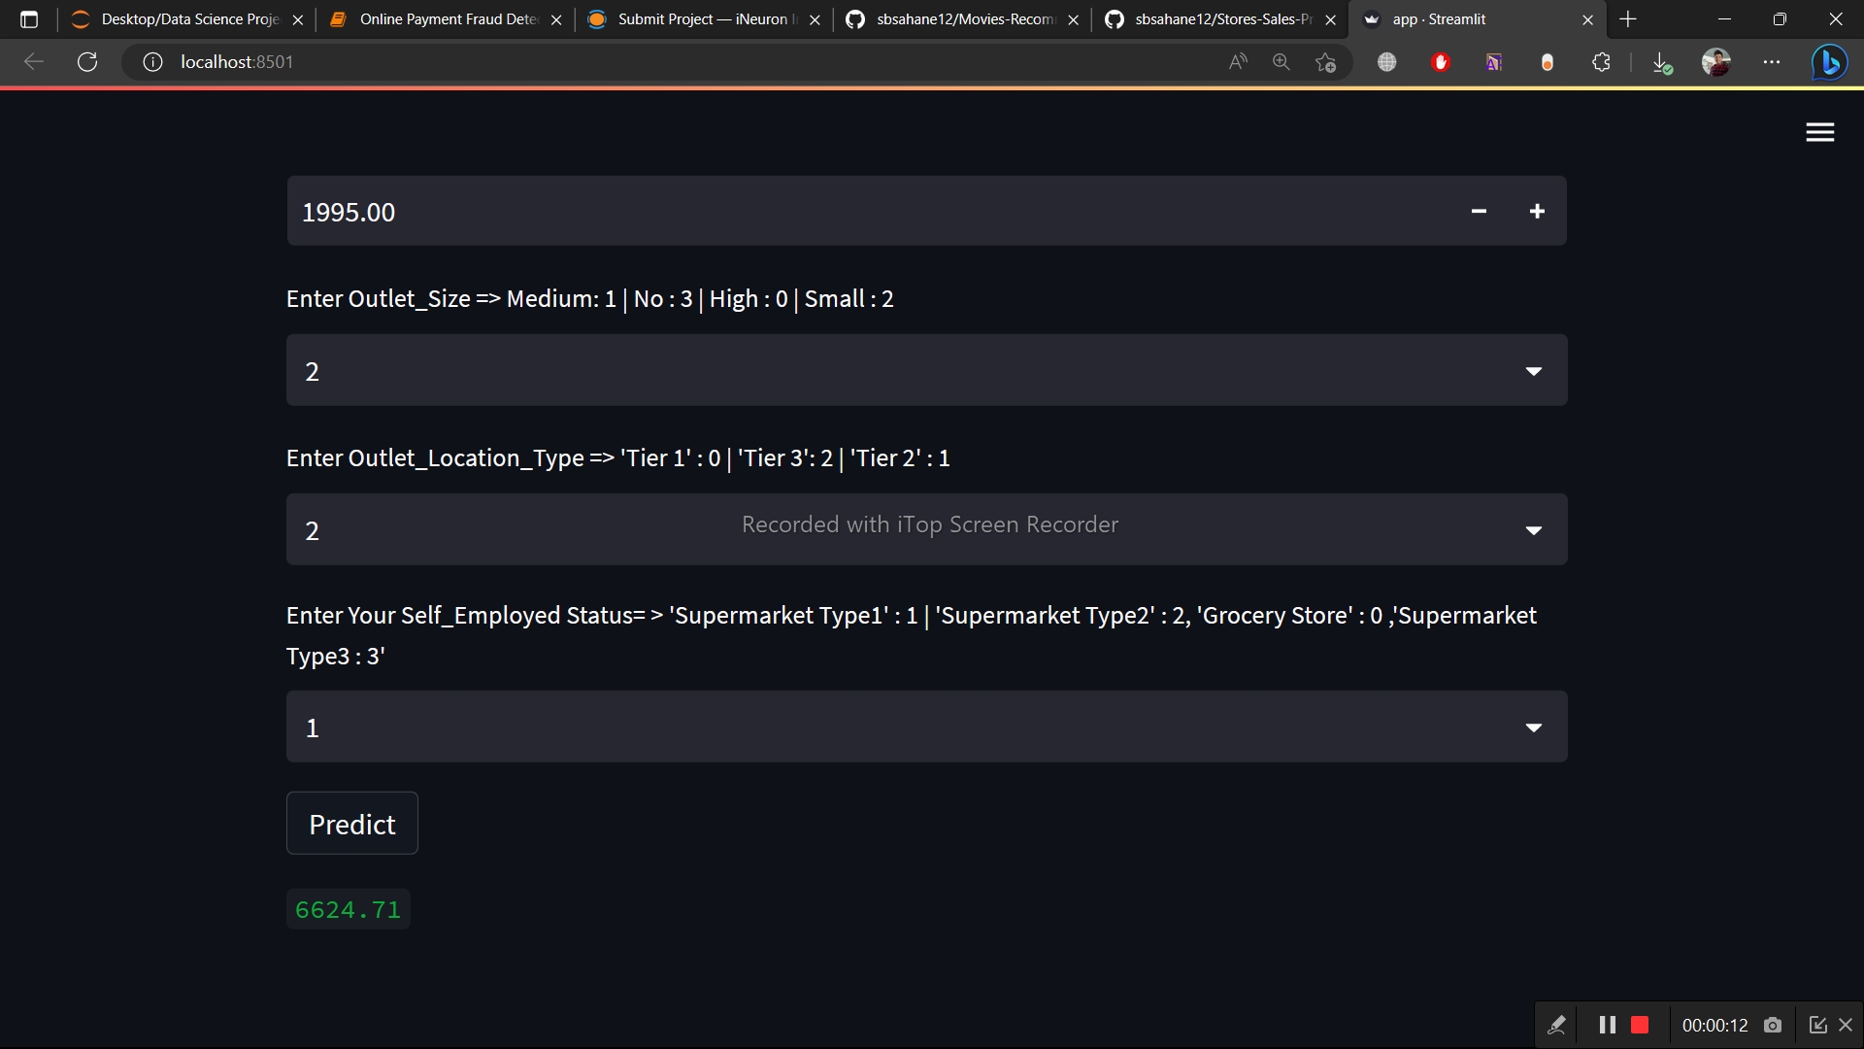Open the Streamlit hamburger menu

(x=1819, y=132)
